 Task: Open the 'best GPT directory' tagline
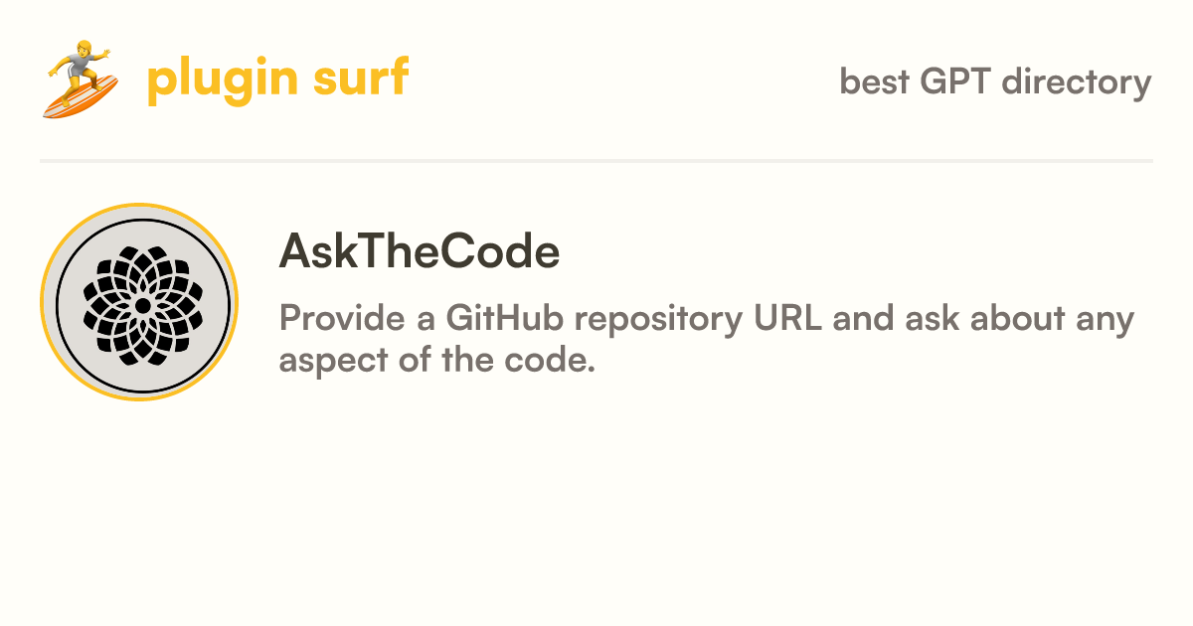point(995,81)
